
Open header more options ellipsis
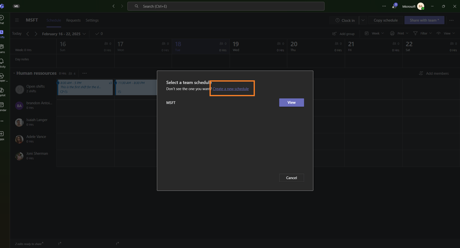(x=452, y=20)
